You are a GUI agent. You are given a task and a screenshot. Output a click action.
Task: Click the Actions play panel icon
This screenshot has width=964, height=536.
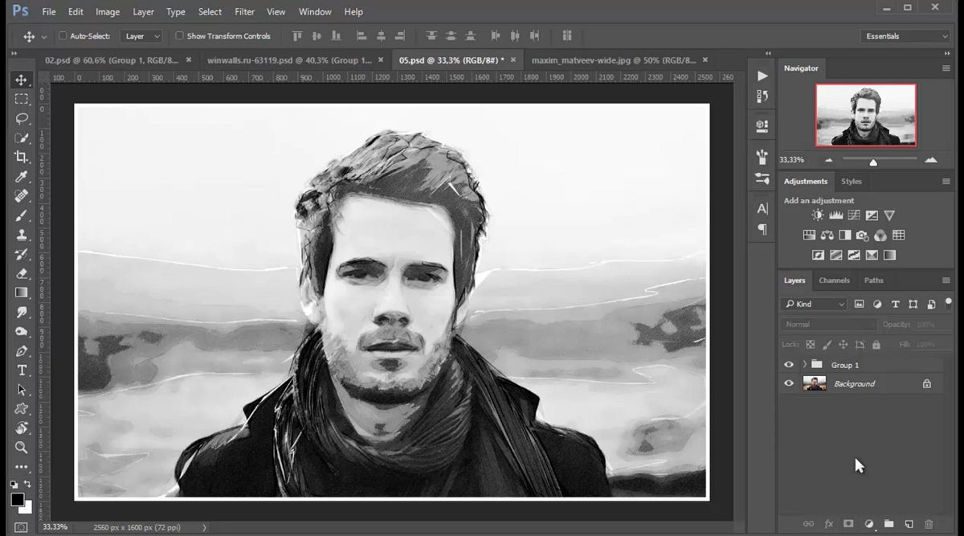click(762, 76)
